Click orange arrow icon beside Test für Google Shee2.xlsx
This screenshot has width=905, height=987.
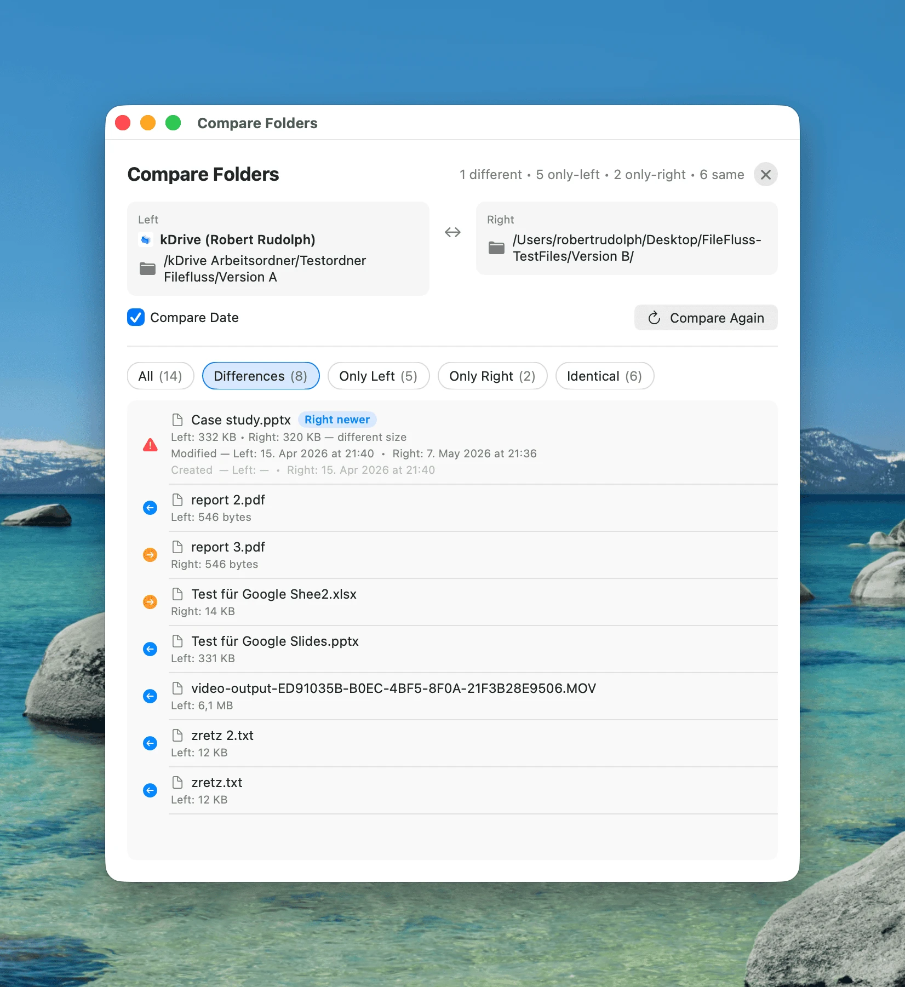[150, 602]
